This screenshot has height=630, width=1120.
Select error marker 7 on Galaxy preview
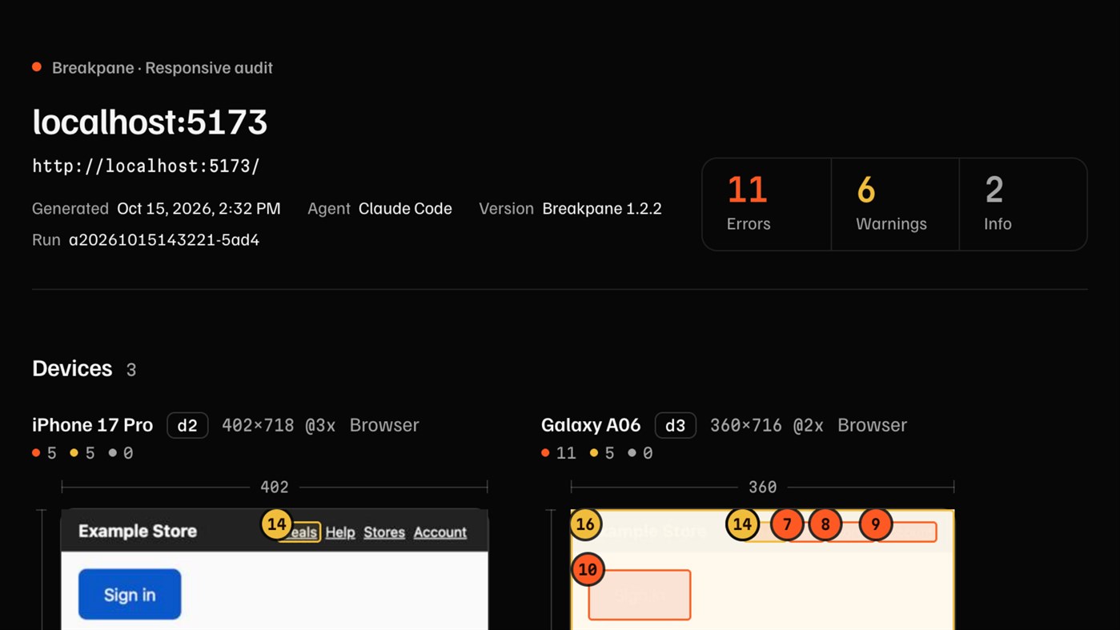click(x=787, y=524)
